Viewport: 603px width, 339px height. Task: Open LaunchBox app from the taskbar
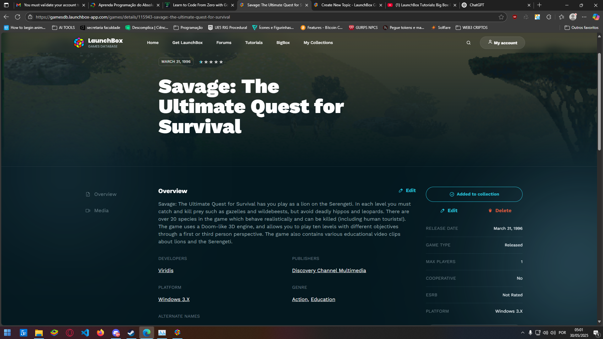tap(177, 333)
